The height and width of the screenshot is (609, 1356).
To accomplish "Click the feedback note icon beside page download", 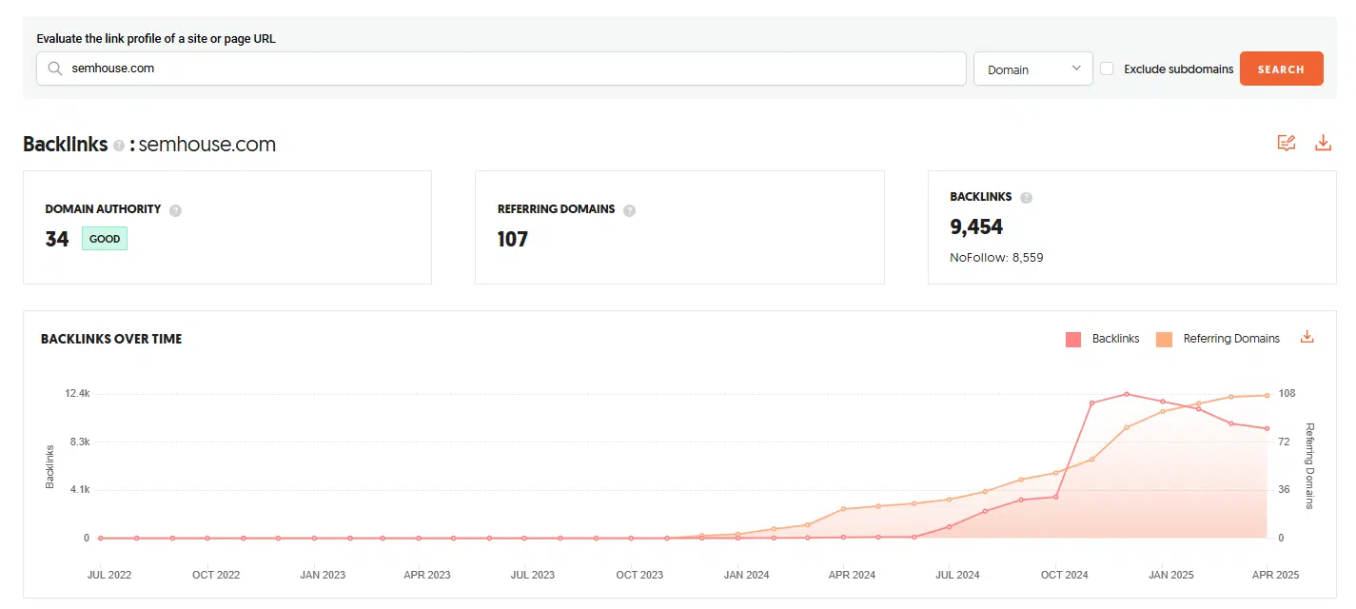I will tap(1287, 143).
